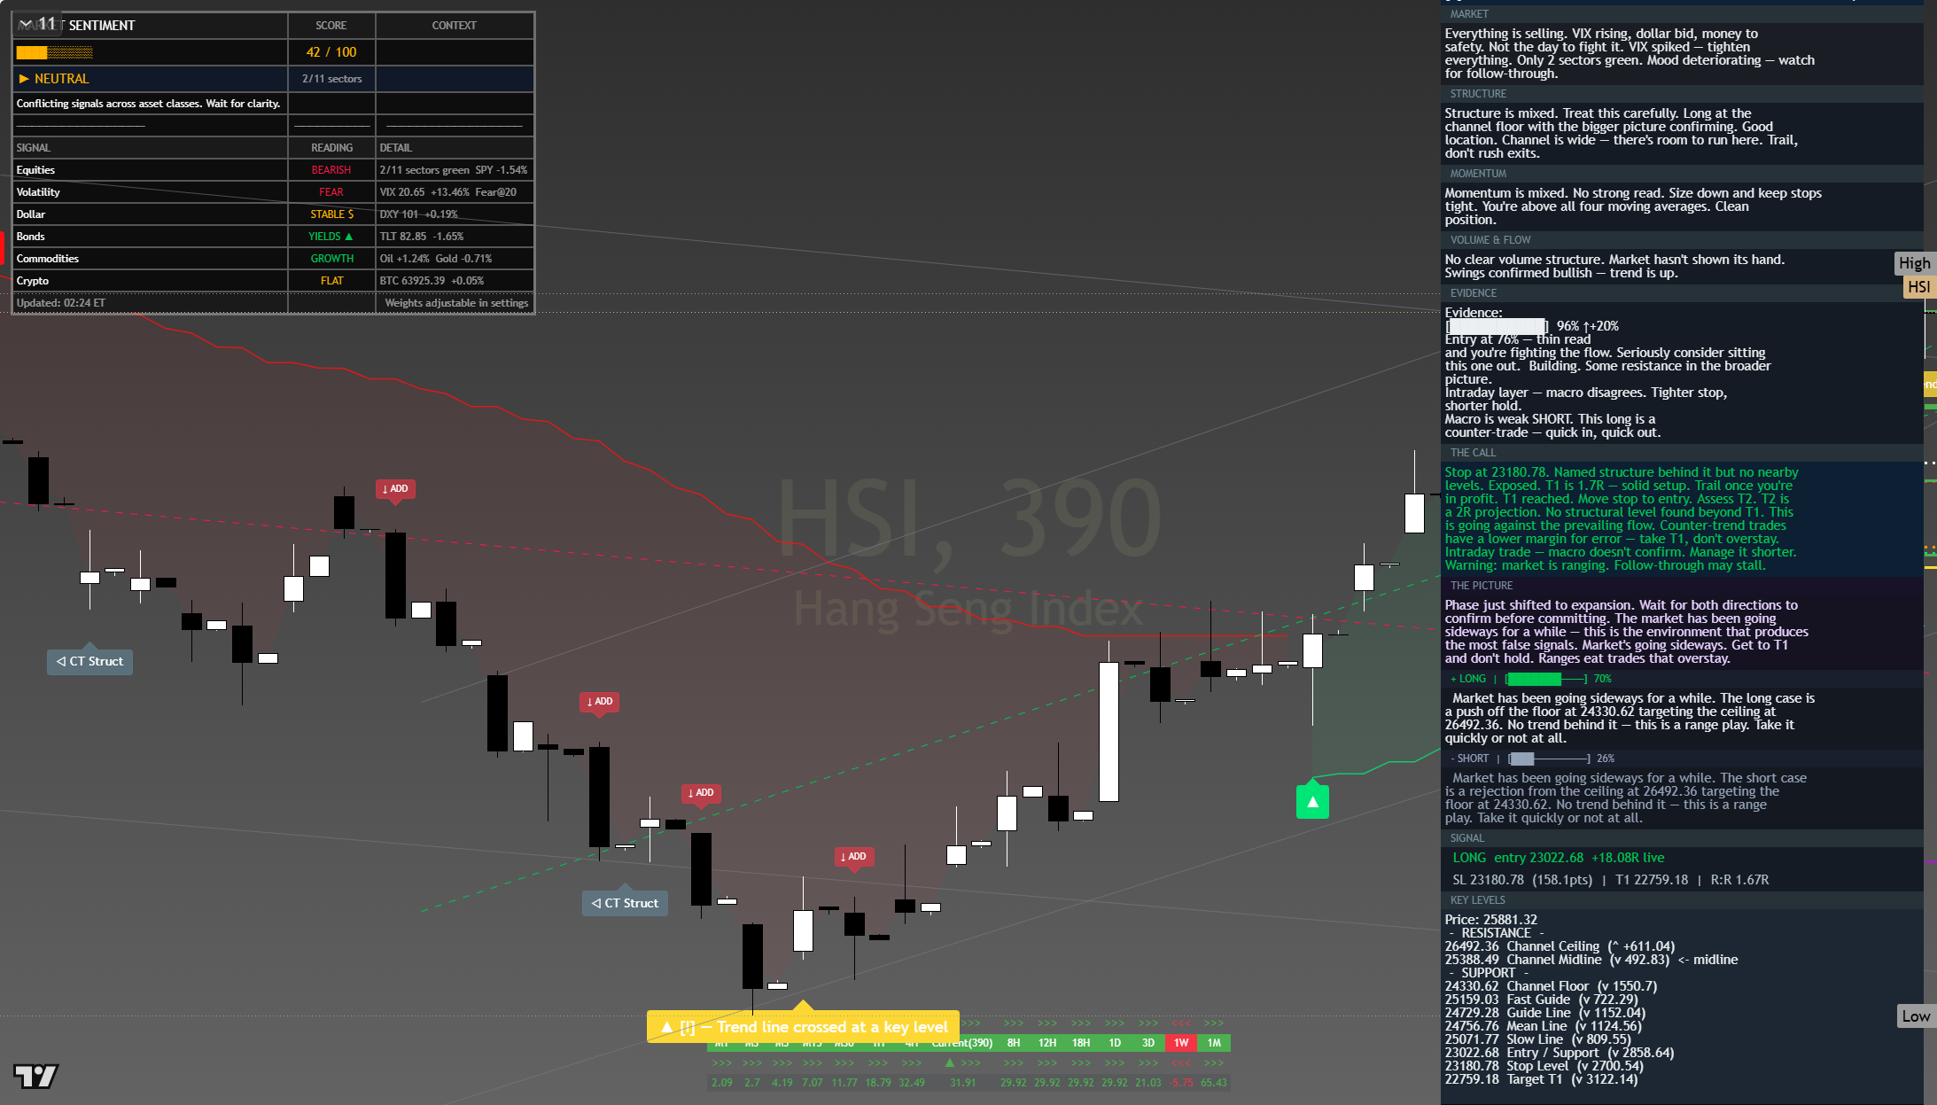Click the LONG entry 23022.68 signal line
The height and width of the screenshot is (1105, 1937).
1558,858
